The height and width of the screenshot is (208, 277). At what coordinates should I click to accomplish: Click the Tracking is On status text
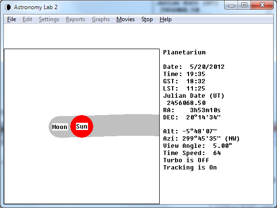coord(190,168)
